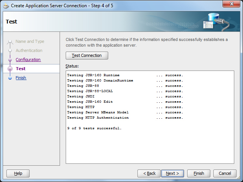This screenshot has width=243, height=182.
Task: Go back with the Back button
Action: (149, 173)
